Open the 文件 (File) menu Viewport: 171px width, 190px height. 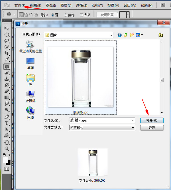20,5
